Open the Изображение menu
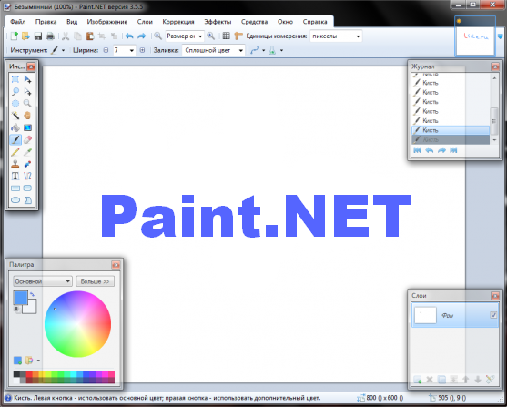The width and height of the screenshot is (507, 407). [107, 22]
